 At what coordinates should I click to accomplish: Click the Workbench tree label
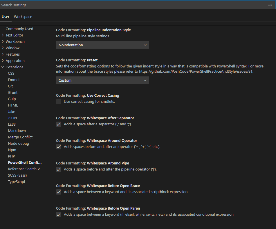(15, 41)
